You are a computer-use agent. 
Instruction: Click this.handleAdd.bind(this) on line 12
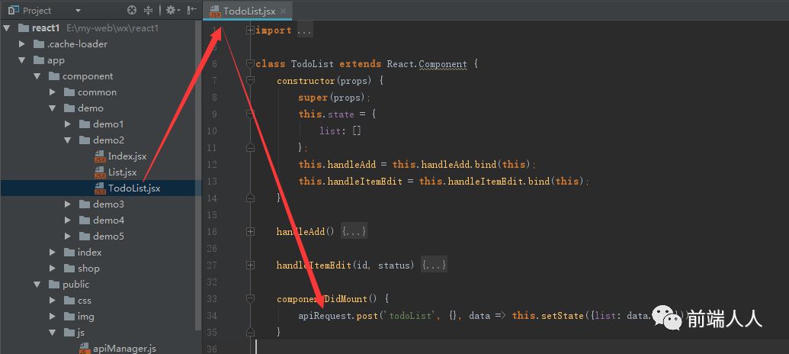[x=461, y=165]
